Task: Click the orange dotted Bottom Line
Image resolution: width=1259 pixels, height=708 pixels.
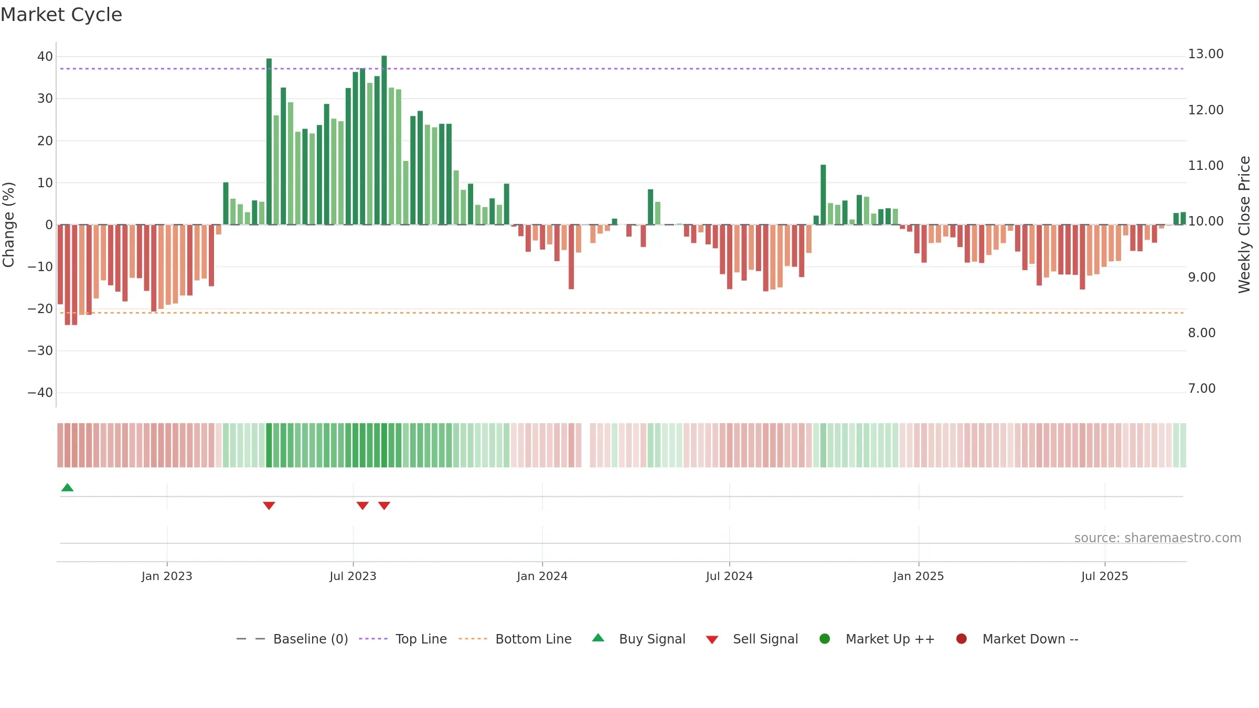Action: (x=622, y=313)
